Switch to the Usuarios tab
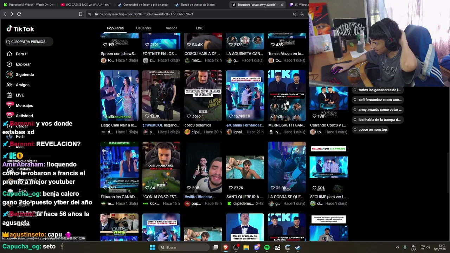Viewport: 450px width, 253px height. click(143, 28)
